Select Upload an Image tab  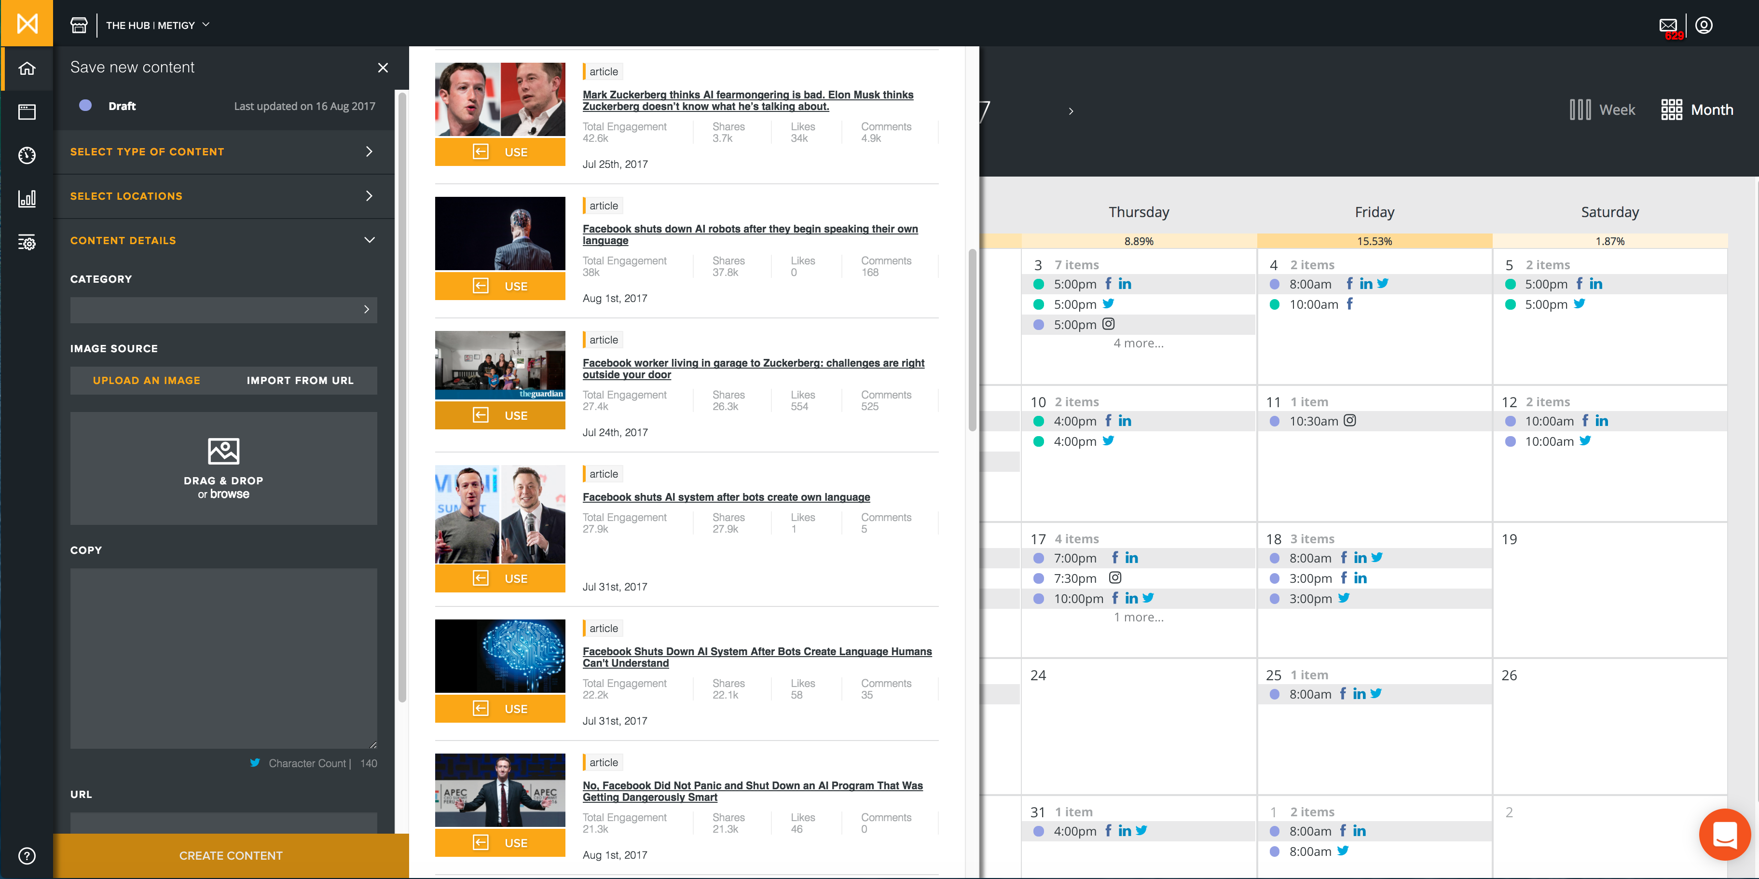pyautogui.click(x=147, y=381)
